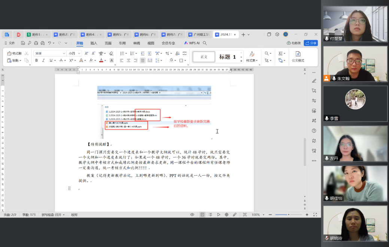Open the font name dropdown showing 宋体
This screenshot has width=389, height=247.
pos(49,53)
